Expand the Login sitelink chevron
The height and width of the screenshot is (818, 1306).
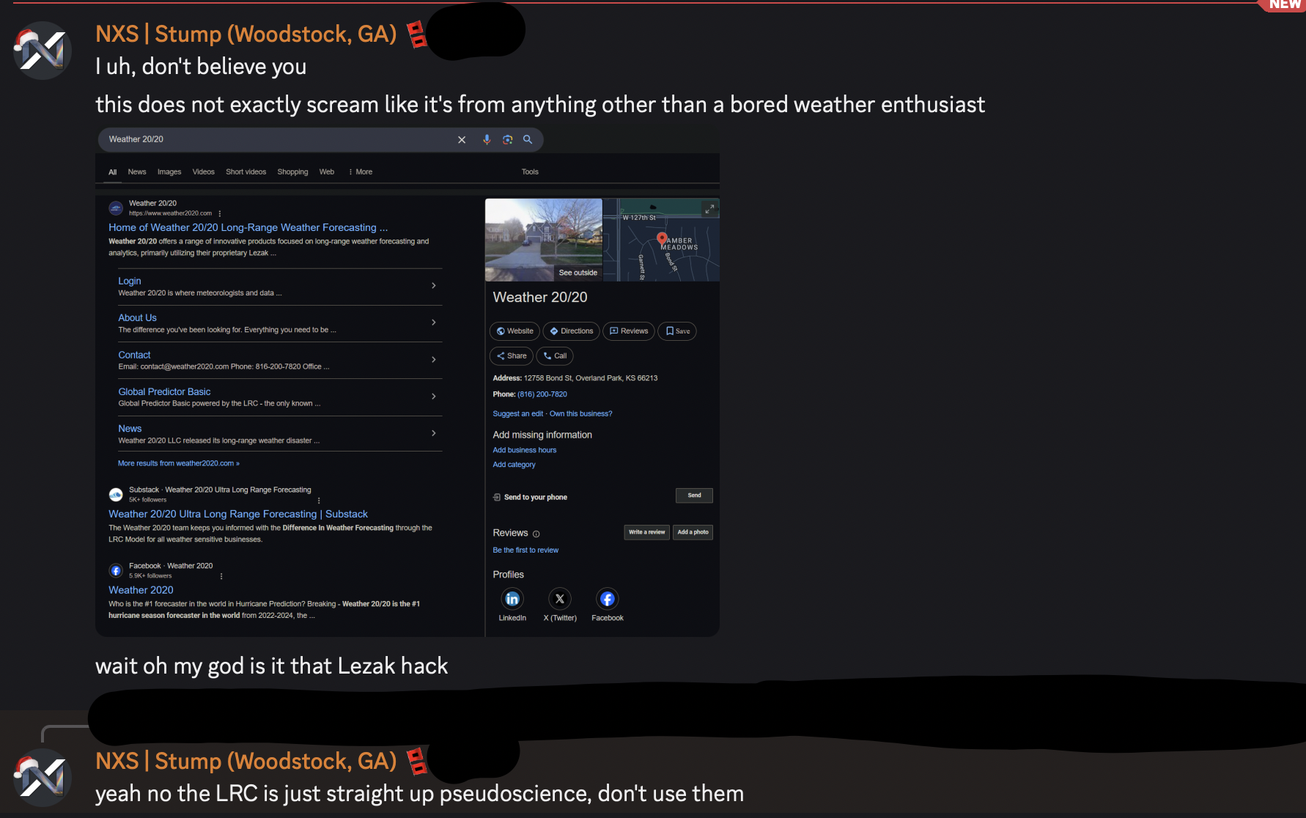pos(434,286)
